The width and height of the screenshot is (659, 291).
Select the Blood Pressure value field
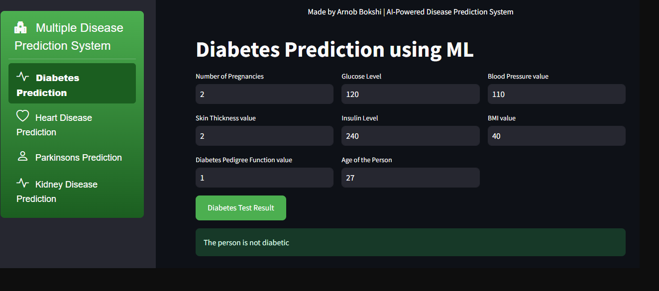(556, 94)
